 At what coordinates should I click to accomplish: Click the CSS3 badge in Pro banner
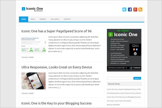pyautogui.click(x=137, y=49)
